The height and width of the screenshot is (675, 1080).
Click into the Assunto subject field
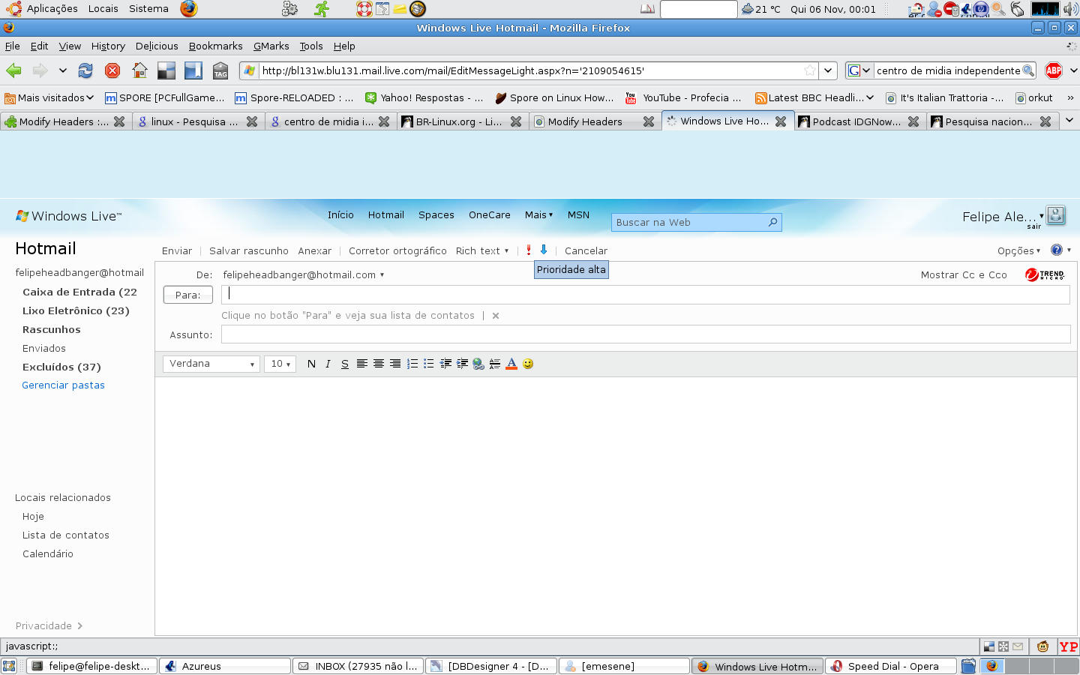tap(646, 334)
